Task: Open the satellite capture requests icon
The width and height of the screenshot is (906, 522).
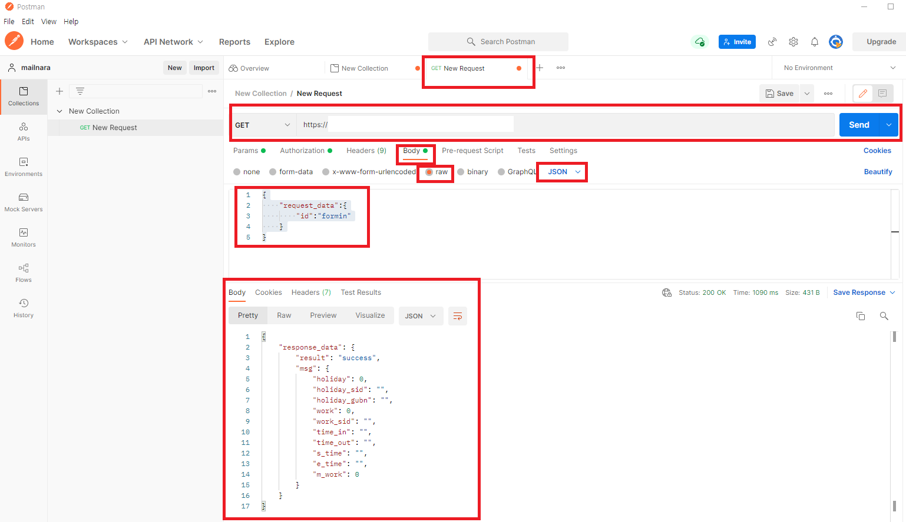Action: pyautogui.click(x=772, y=42)
